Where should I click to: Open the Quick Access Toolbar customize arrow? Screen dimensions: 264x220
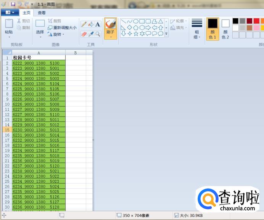[x=32, y=4]
